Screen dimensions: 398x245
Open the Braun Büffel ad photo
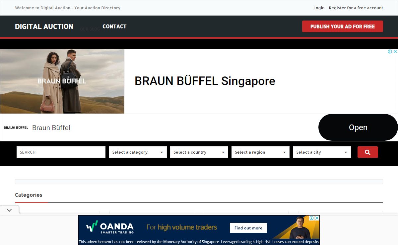(62, 81)
